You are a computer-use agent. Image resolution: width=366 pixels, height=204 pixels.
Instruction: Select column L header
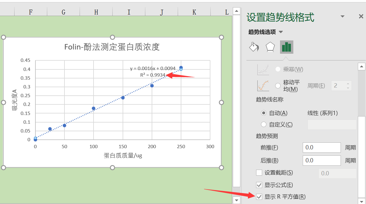221,12
